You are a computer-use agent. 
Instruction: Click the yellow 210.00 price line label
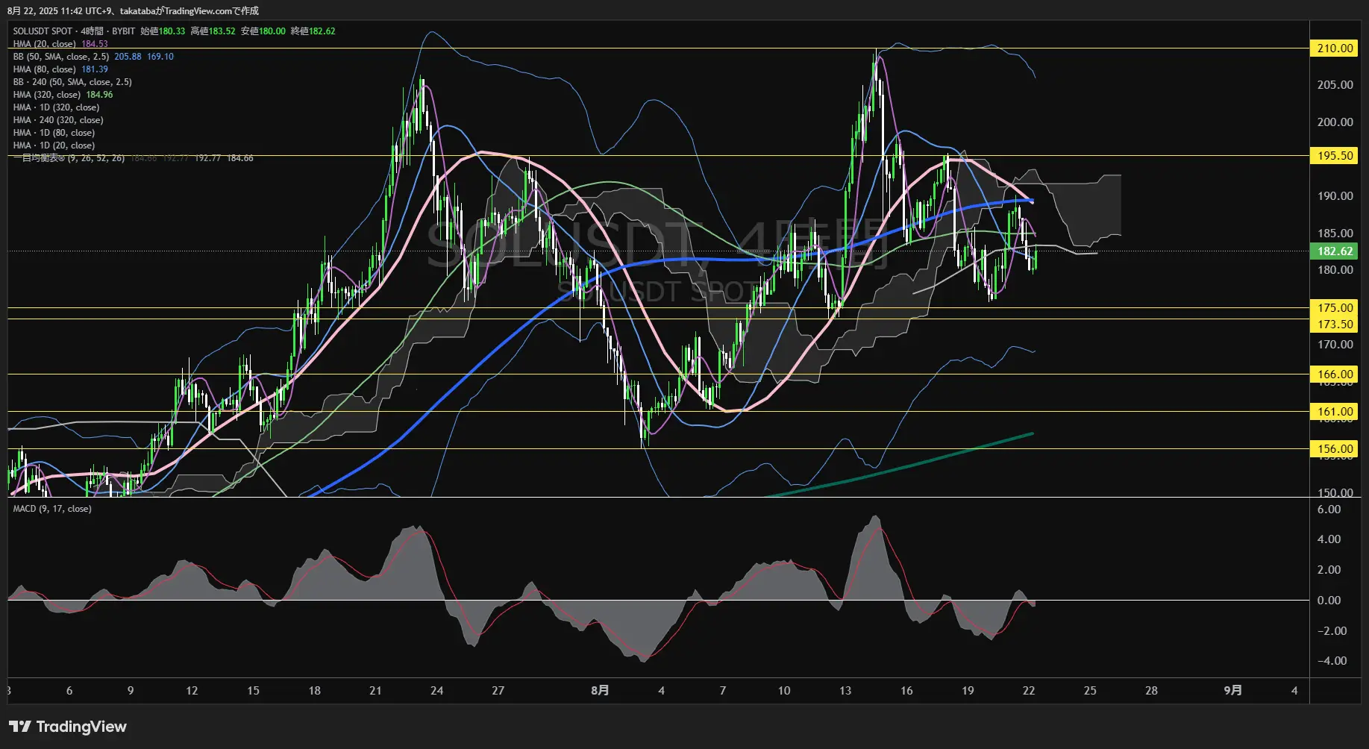pos(1334,48)
